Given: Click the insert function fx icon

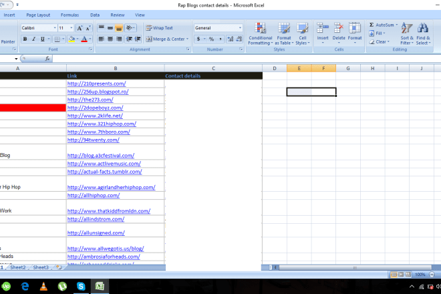Looking at the screenshot, I should [x=47, y=59].
